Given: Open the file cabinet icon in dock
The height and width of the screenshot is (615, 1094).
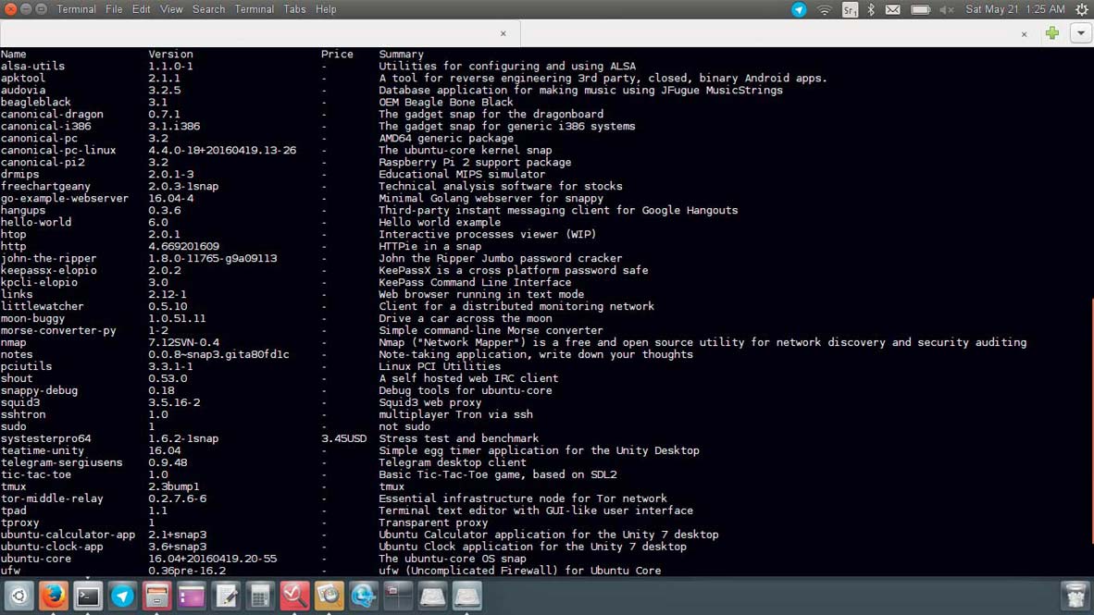Looking at the screenshot, I should (x=157, y=597).
